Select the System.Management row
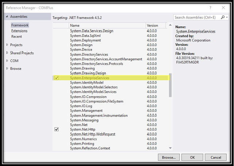The image size is (234, 166). (x=111, y=110)
